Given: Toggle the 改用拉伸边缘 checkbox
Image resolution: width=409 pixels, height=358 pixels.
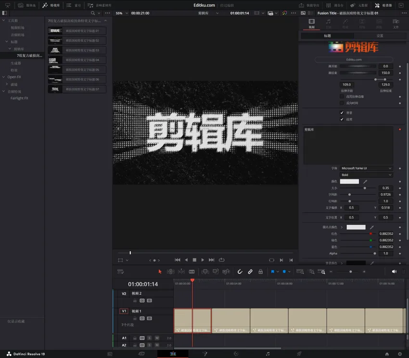Looking at the screenshot, I should 342,97.
